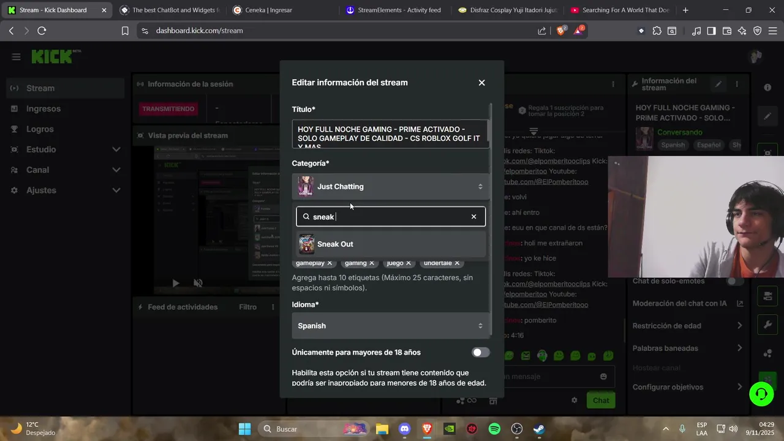Screen dimensions: 784x441
Task: Expand the Estudio sidebar menu
Action: [x=65, y=149]
